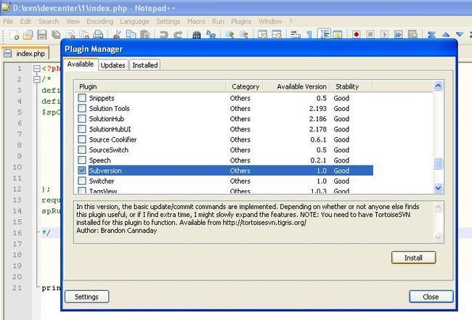Click the Cut scissors icon
This screenshot has height=320, width=472.
coord(117,35)
